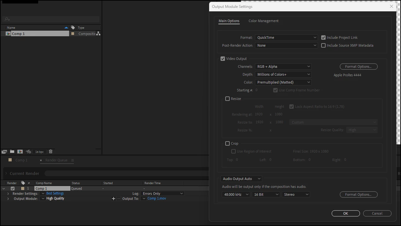The height and width of the screenshot is (226, 401).
Task: Open the Format QuickTime dropdown
Action: point(286,38)
